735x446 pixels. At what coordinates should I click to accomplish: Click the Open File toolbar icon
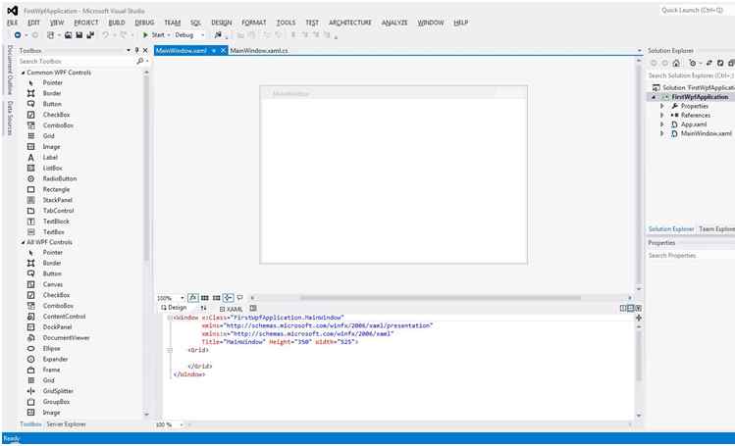tap(68, 35)
